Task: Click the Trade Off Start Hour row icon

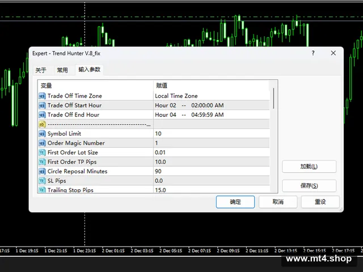Action: click(x=42, y=105)
